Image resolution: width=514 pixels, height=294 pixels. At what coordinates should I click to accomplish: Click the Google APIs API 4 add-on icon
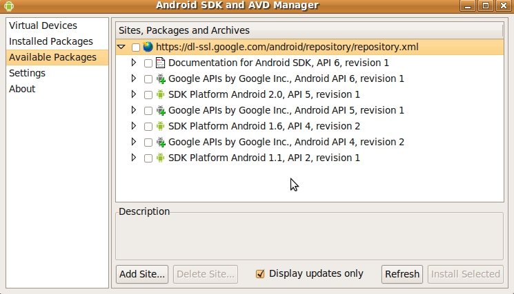160,142
